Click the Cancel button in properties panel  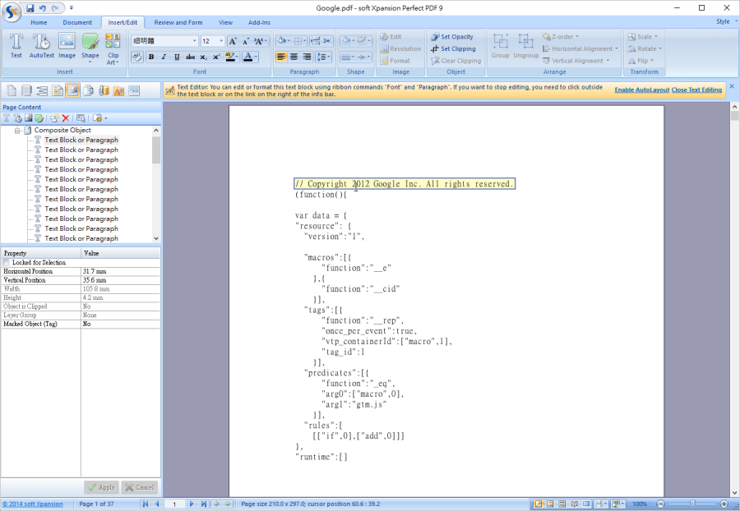pyautogui.click(x=139, y=487)
